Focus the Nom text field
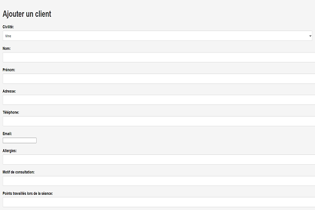The height and width of the screenshot is (210, 315). [159, 57]
